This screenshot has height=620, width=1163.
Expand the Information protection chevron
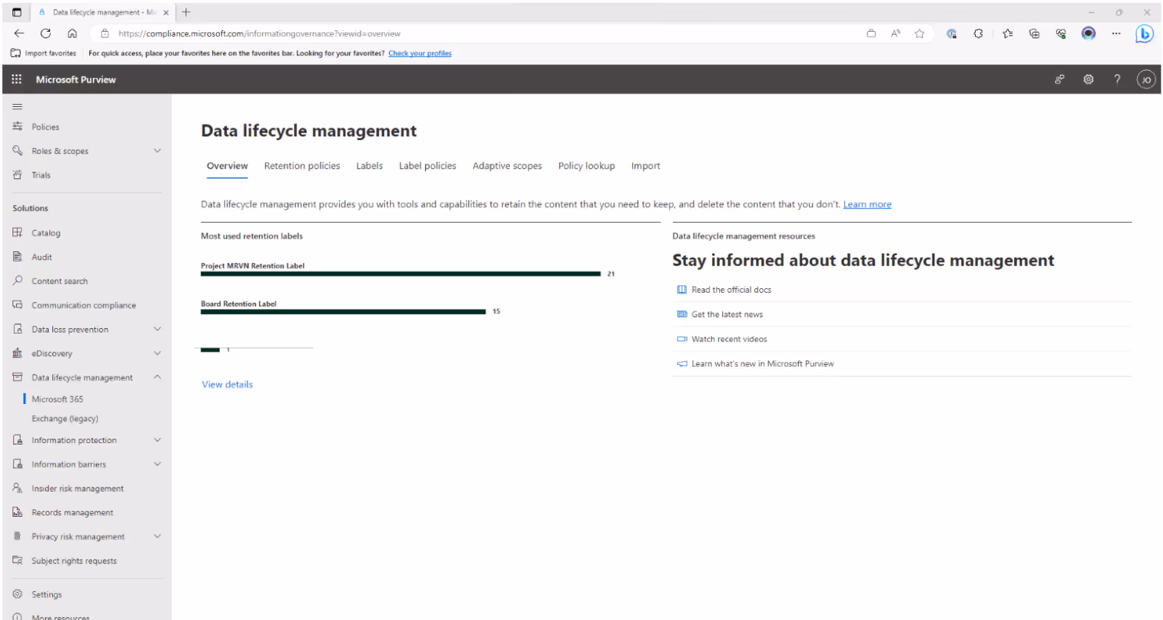pyautogui.click(x=157, y=440)
